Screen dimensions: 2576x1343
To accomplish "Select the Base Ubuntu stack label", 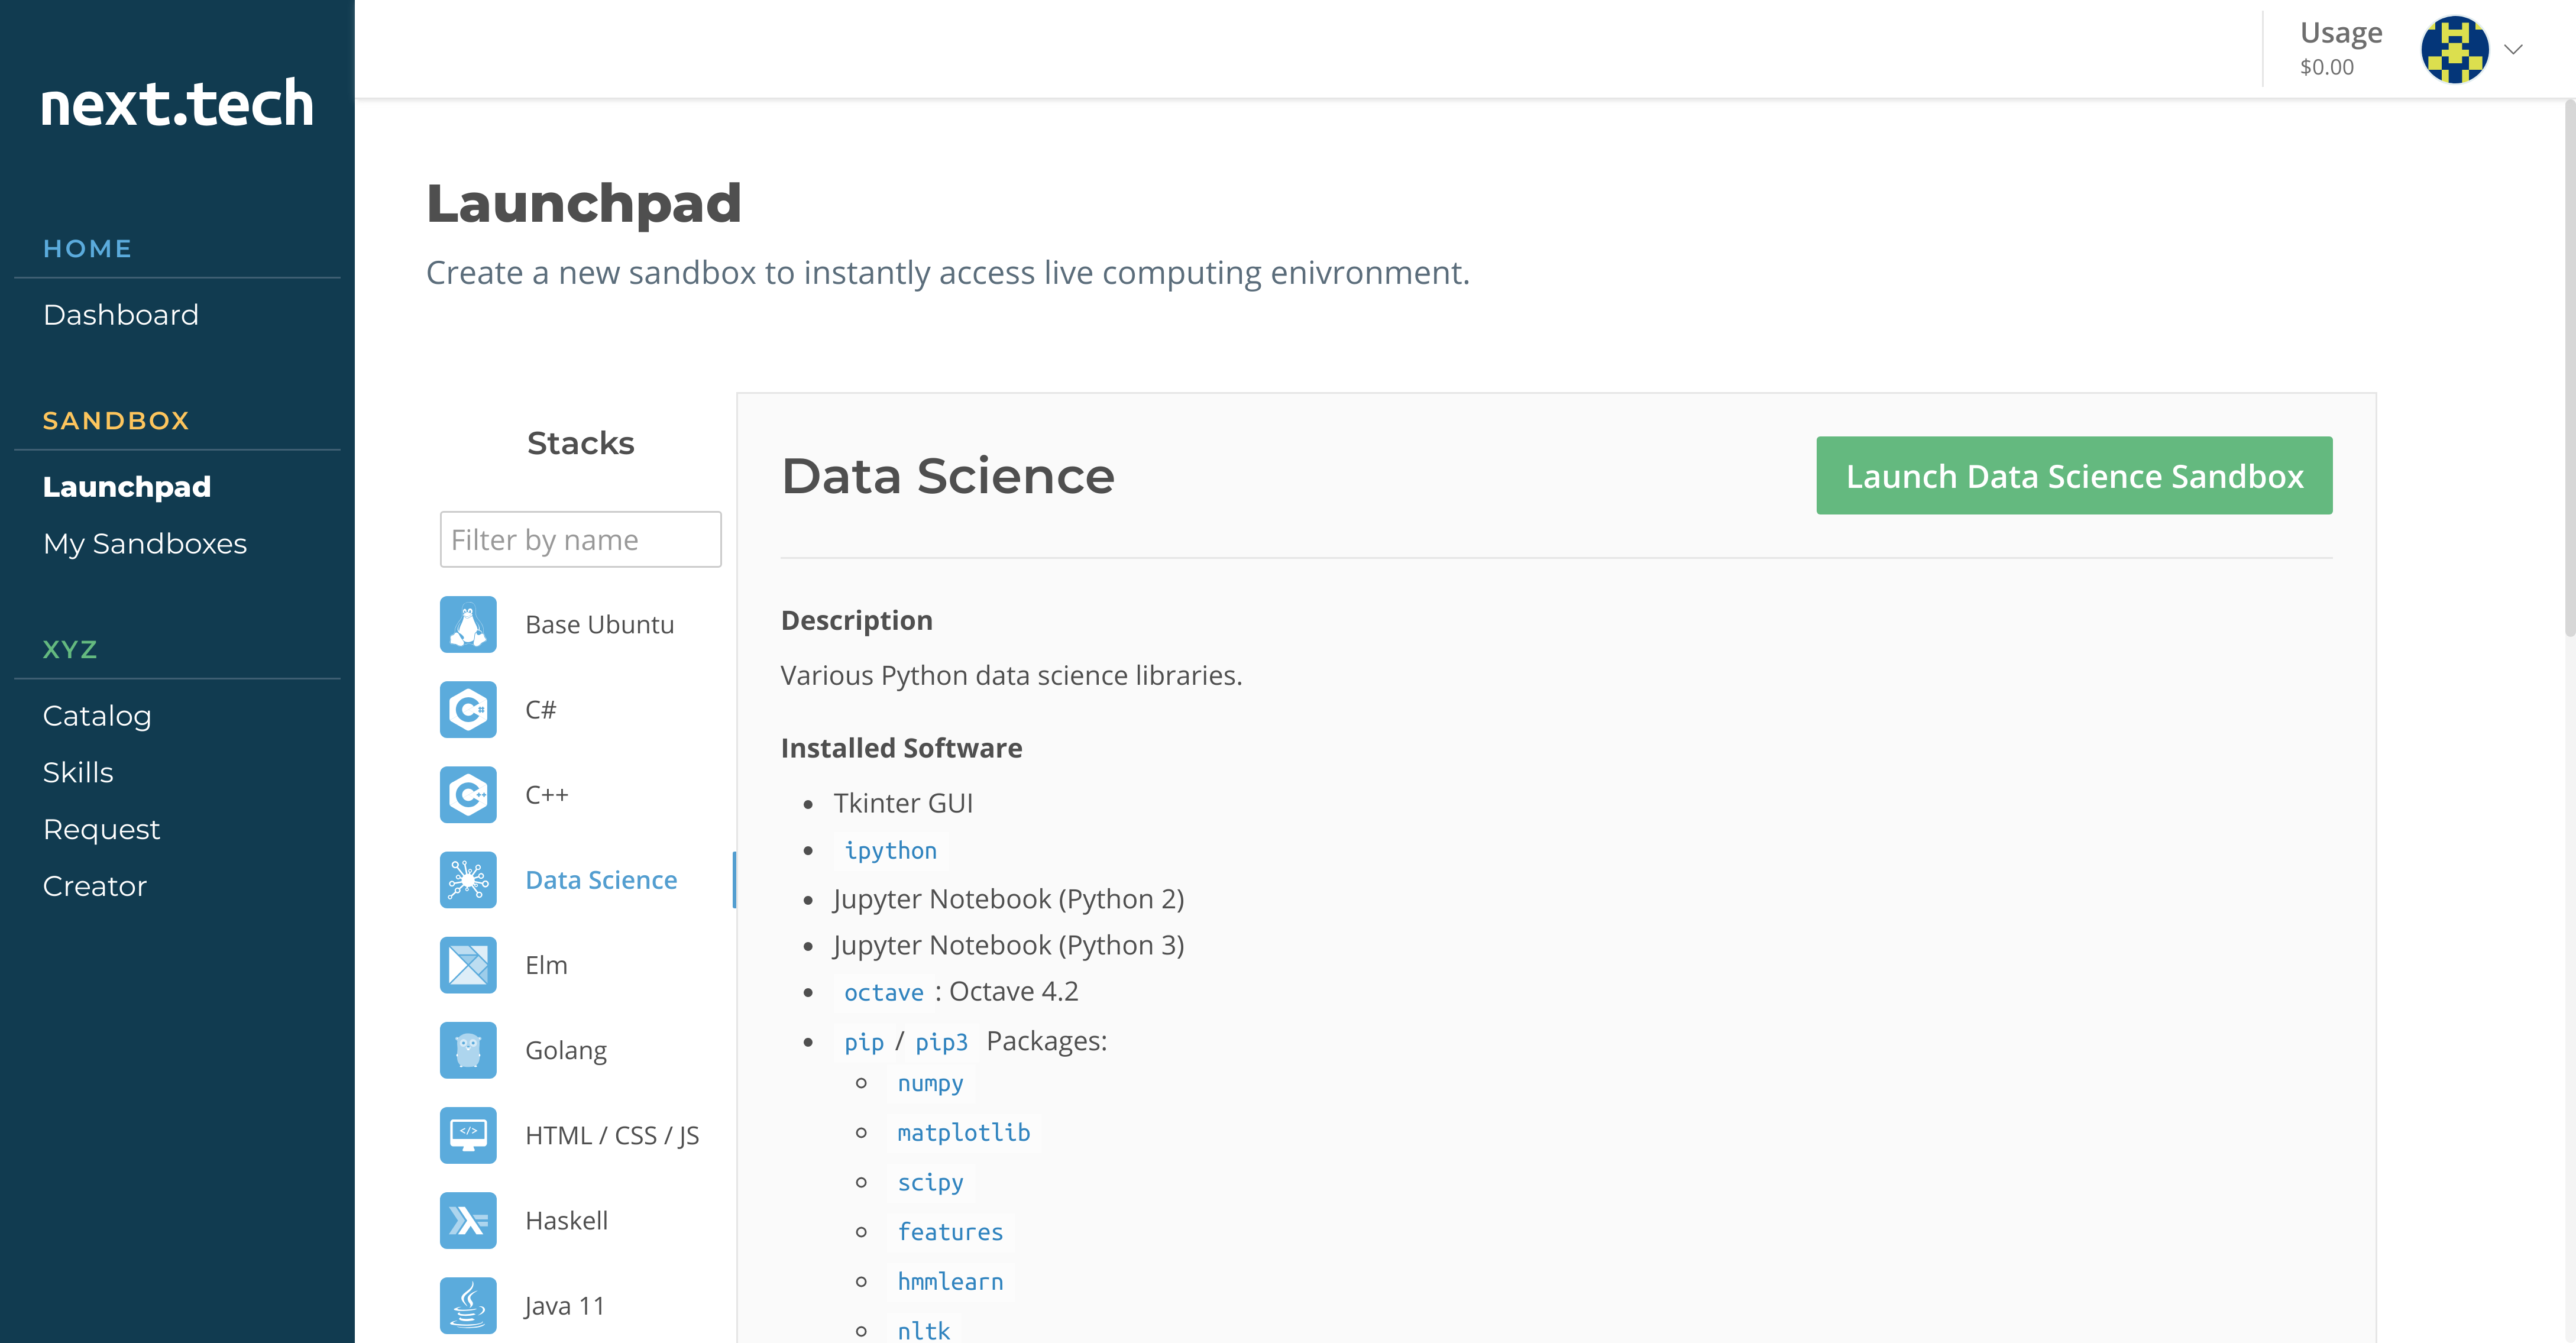I will point(600,625).
